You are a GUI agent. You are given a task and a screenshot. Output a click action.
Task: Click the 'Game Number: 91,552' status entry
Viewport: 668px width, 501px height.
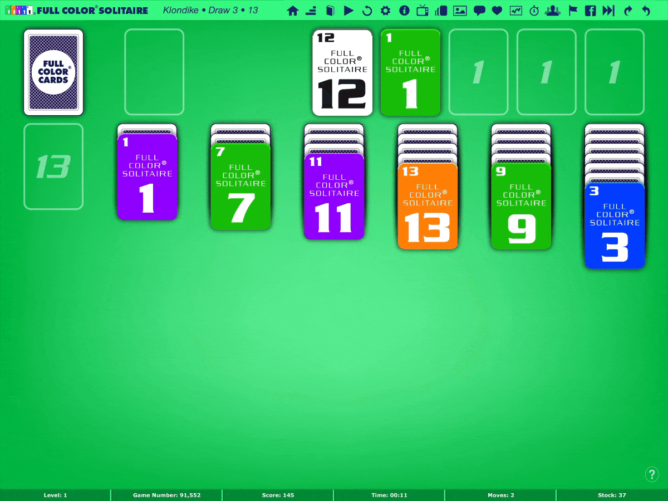coord(167,495)
